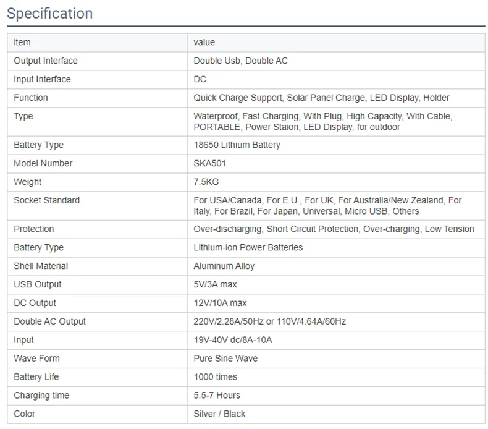Select the 'Silver / Black' value
The image size is (488, 429).
pos(219,414)
